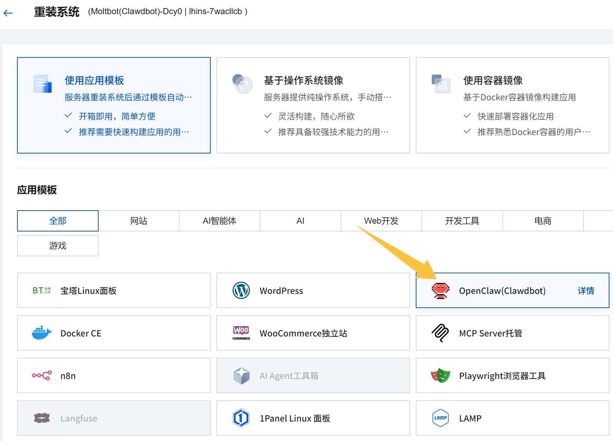Image resolution: width=613 pixels, height=441 pixels.
Task: Click the MCP Server icon
Action: 440,333
